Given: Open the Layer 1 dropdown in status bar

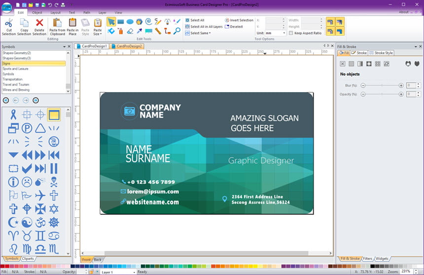Looking at the screenshot, I should pos(134,272).
